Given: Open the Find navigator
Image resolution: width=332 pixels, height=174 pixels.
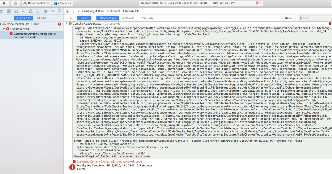Looking at the screenshot, I should [x=23, y=11].
